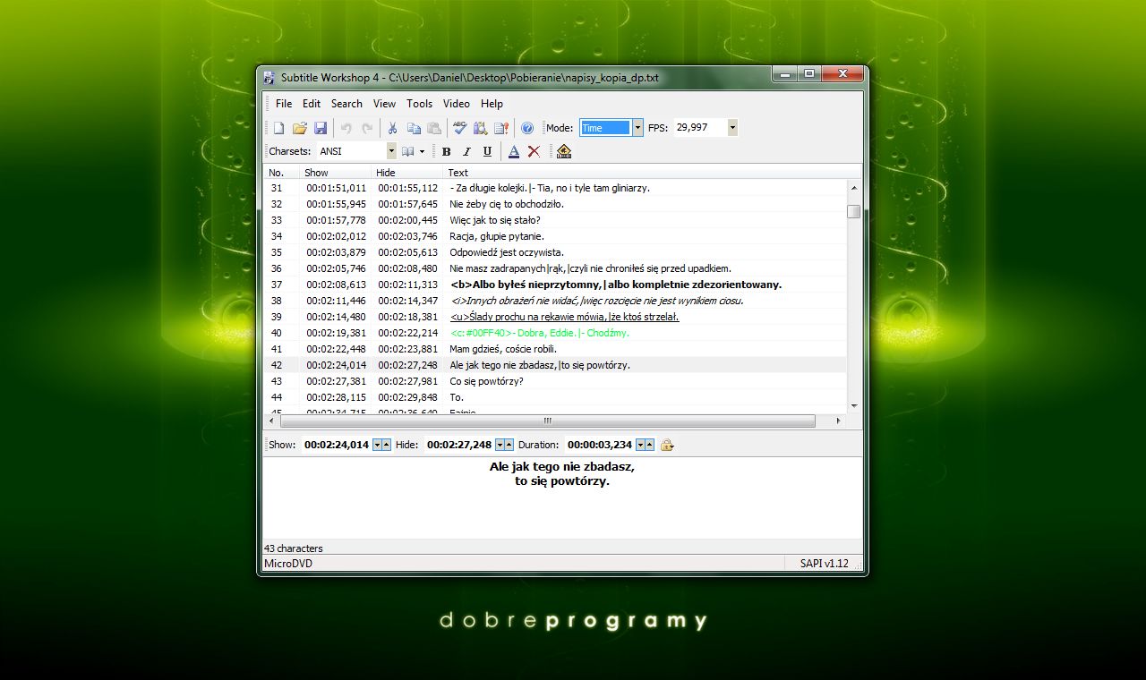This screenshot has width=1146, height=680.
Task: Click the open book translation icon
Action: tap(408, 151)
